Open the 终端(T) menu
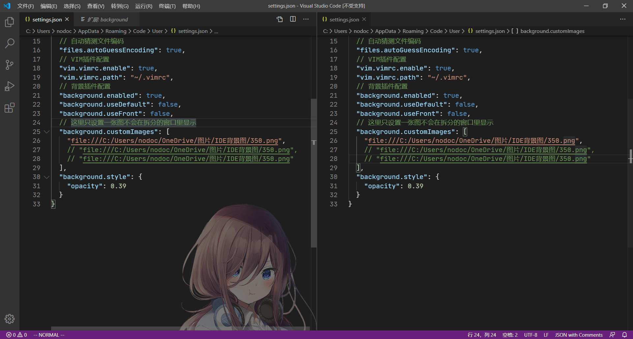This screenshot has height=339, width=633. [167, 6]
